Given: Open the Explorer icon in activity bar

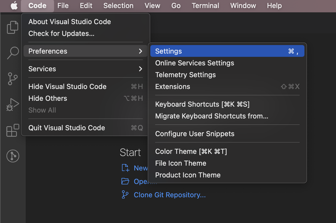Looking at the screenshot, I should 13,27.
